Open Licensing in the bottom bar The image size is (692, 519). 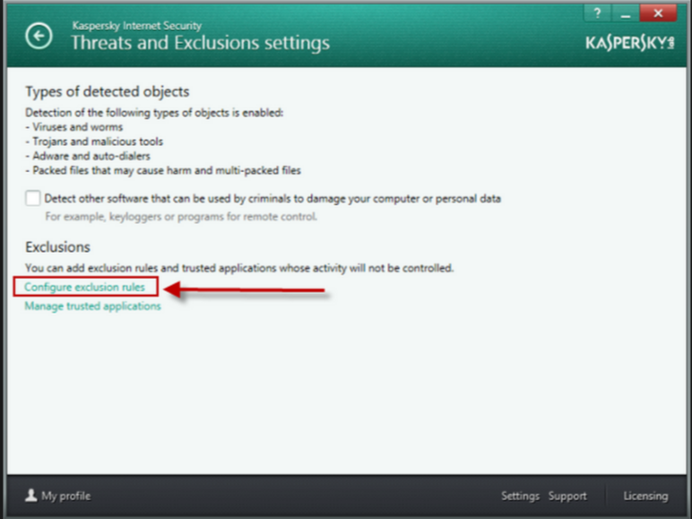(645, 496)
